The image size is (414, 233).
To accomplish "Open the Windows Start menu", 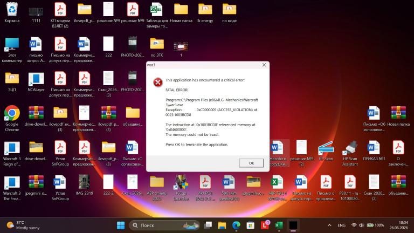I will pos(121,225).
